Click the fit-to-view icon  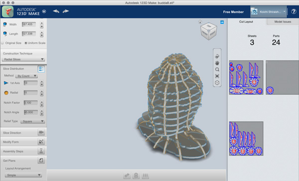coord(217,76)
